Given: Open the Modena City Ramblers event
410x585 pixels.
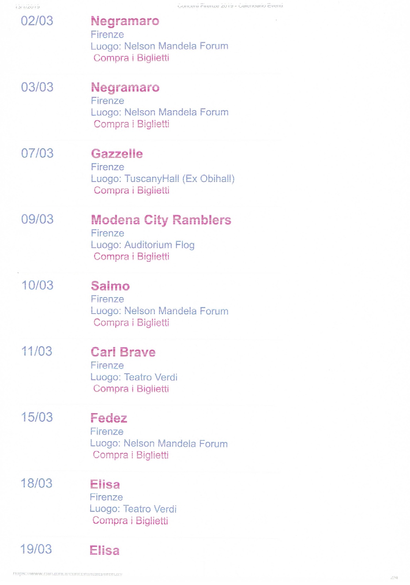Looking at the screenshot, I should pyautogui.click(x=161, y=220).
